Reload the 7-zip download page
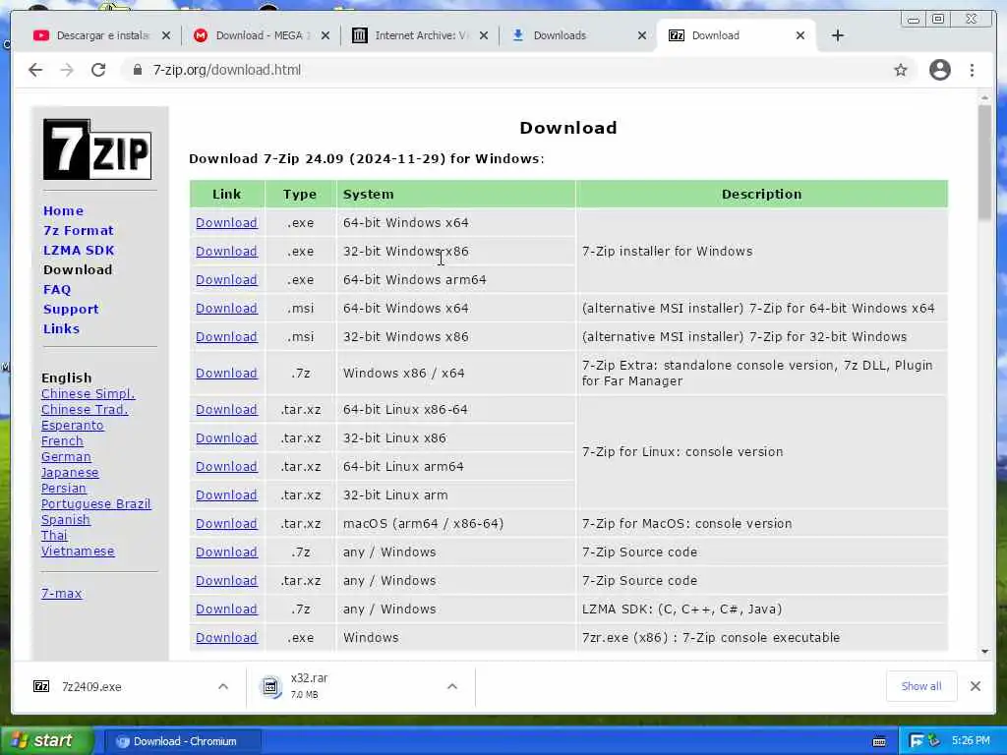The height and width of the screenshot is (755, 1007). click(x=98, y=70)
